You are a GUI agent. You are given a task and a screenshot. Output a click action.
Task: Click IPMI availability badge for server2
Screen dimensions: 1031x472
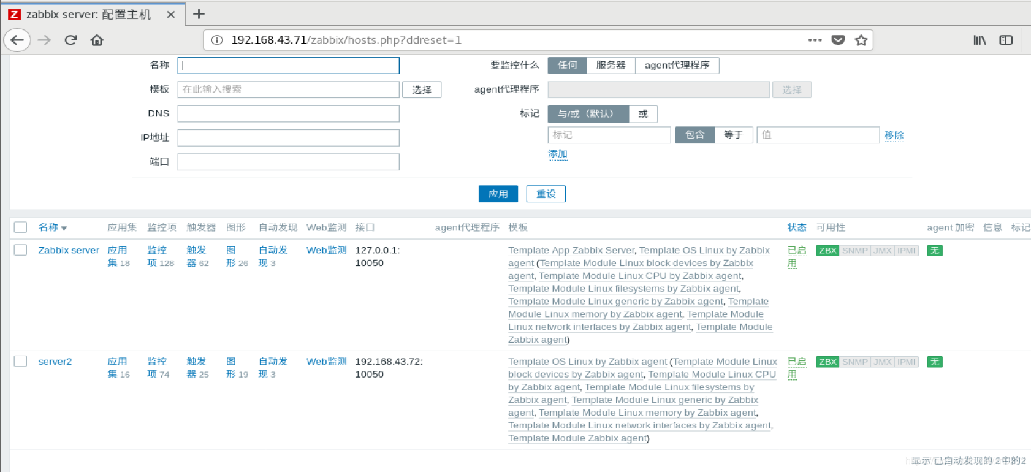tap(906, 362)
